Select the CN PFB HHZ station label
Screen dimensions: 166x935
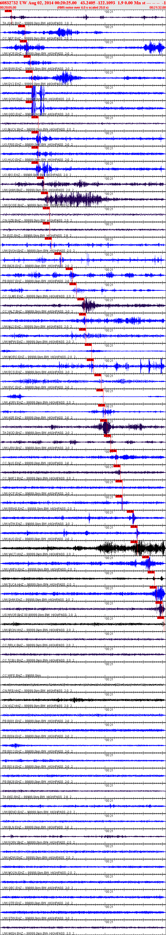pyautogui.click(x=37, y=691)
